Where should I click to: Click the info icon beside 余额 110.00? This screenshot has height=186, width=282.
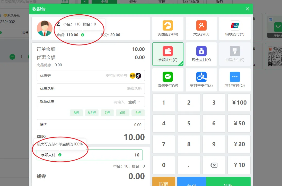tap(83, 35)
